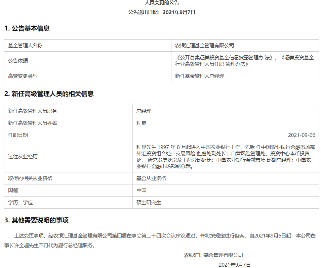This screenshot has height=268, width=321.
Task: Click the '硕士研究生' education value
Action: pos(149,203)
